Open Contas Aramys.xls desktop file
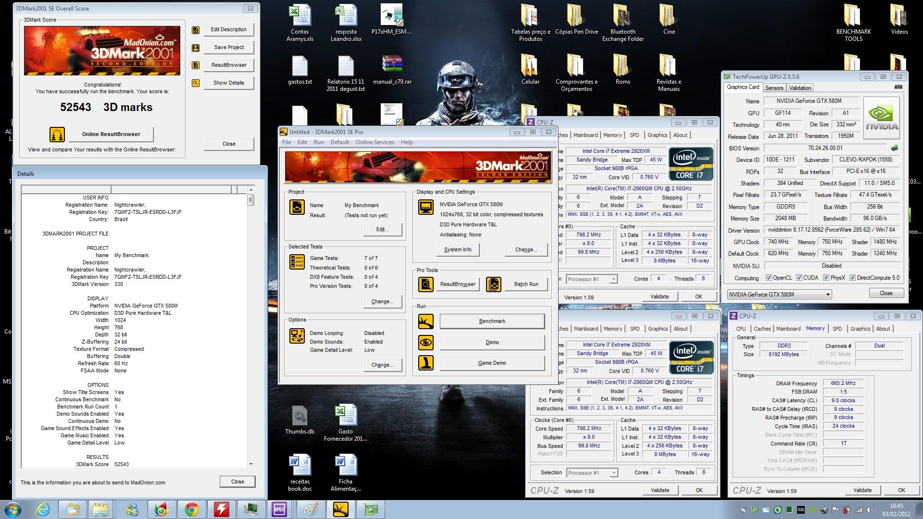This screenshot has width=923, height=519. pyautogui.click(x=300, y=23)
